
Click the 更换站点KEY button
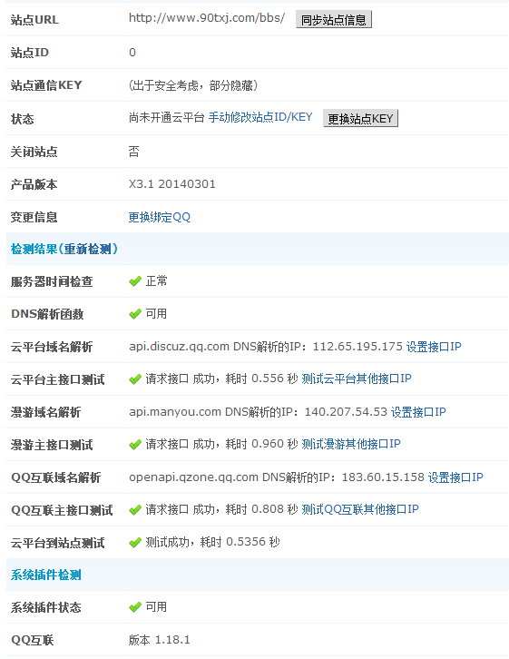click(x=360, y=119)
